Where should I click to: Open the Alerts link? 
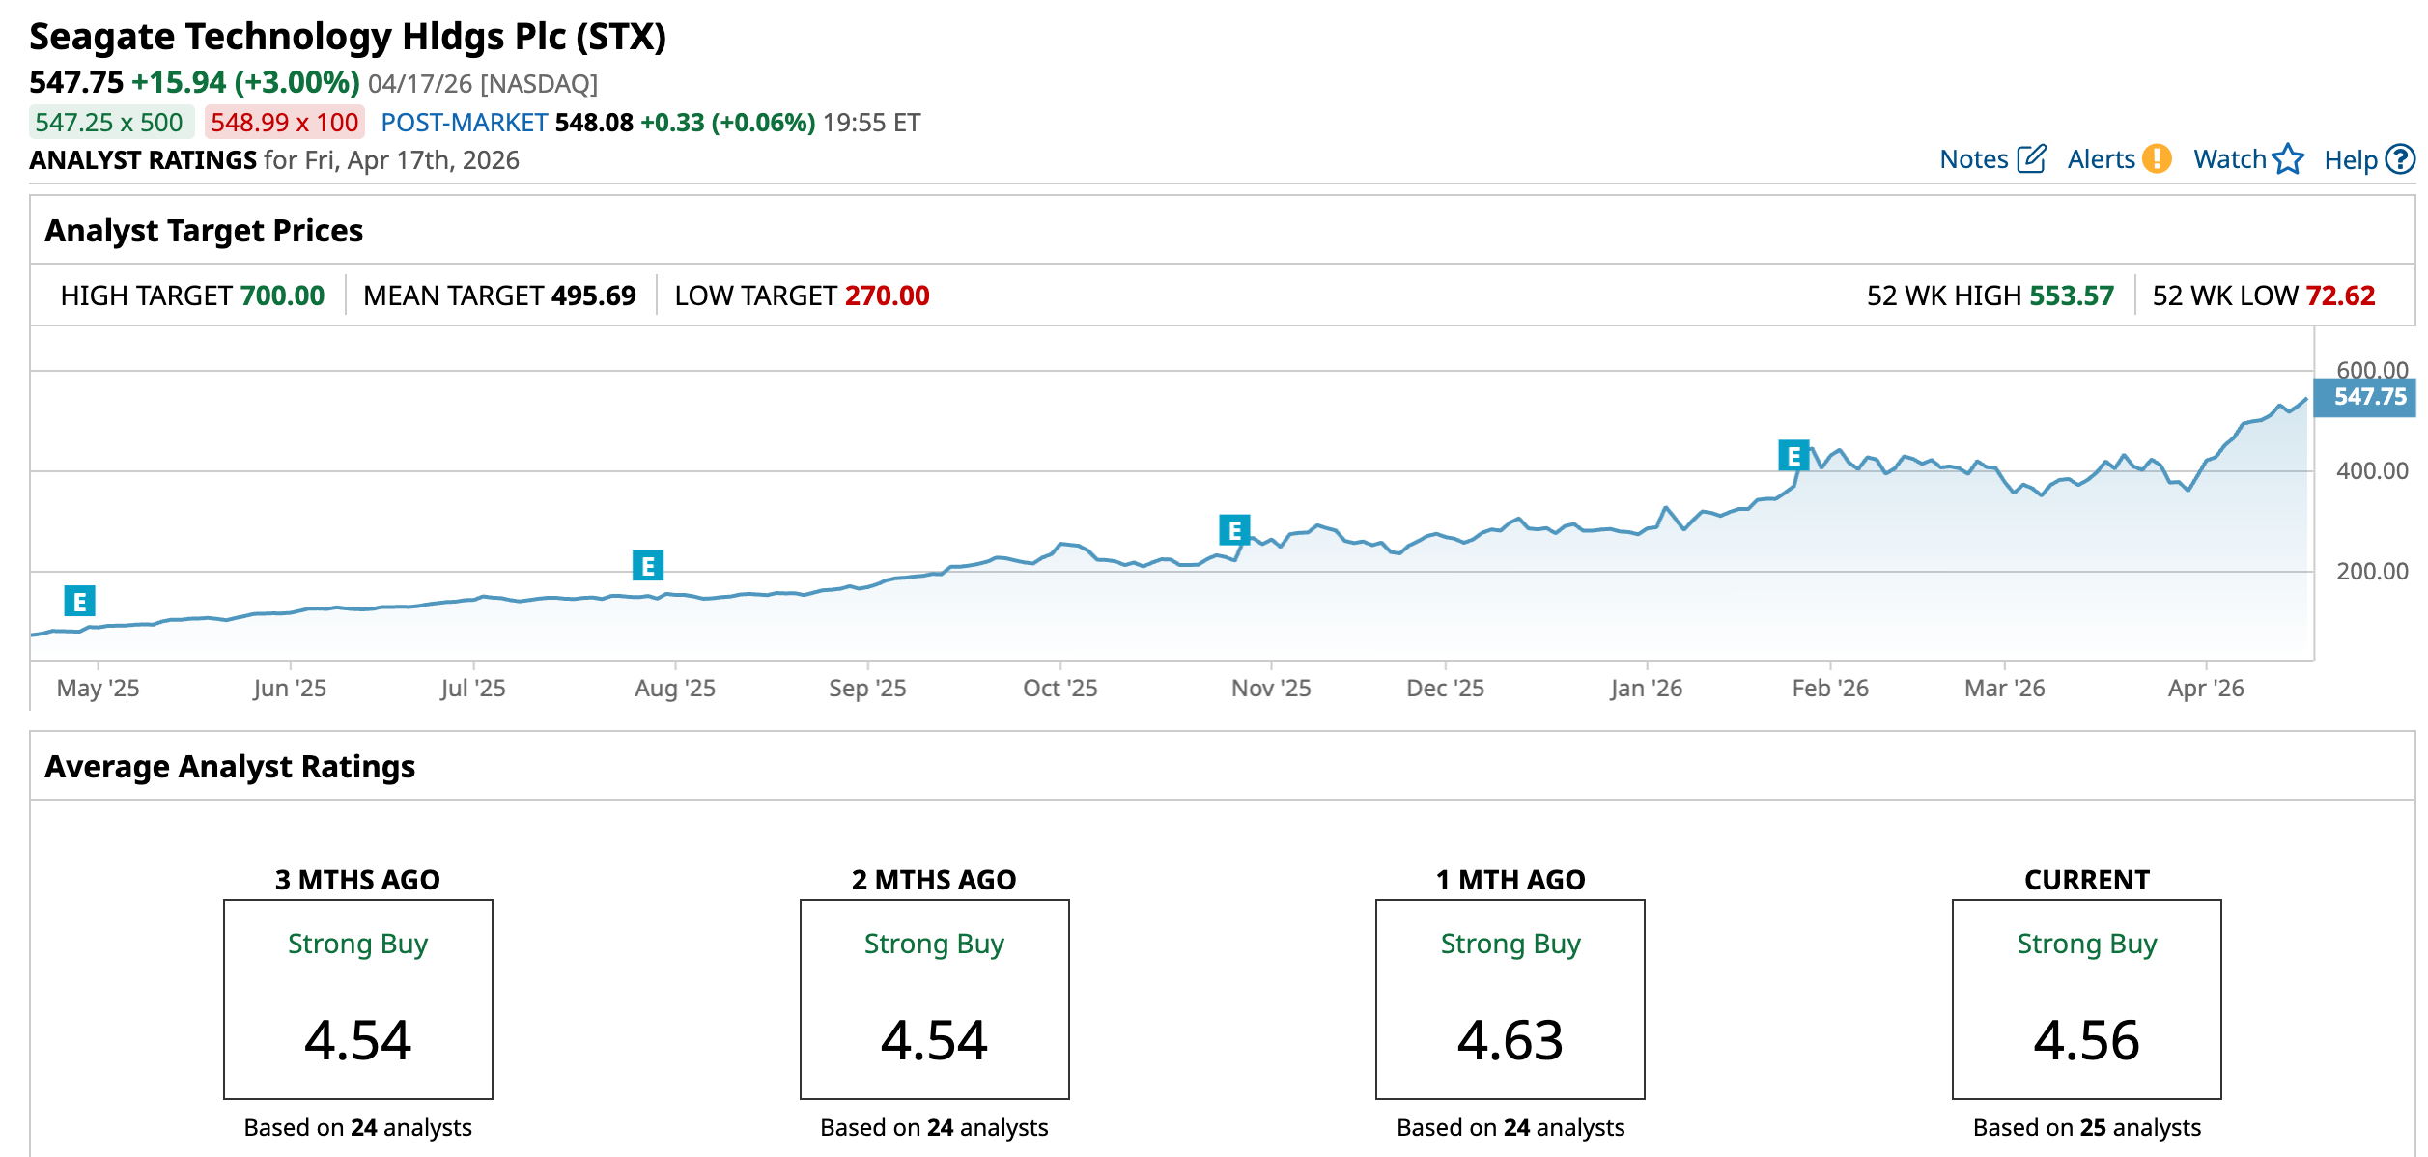(x=2101, y=159)
